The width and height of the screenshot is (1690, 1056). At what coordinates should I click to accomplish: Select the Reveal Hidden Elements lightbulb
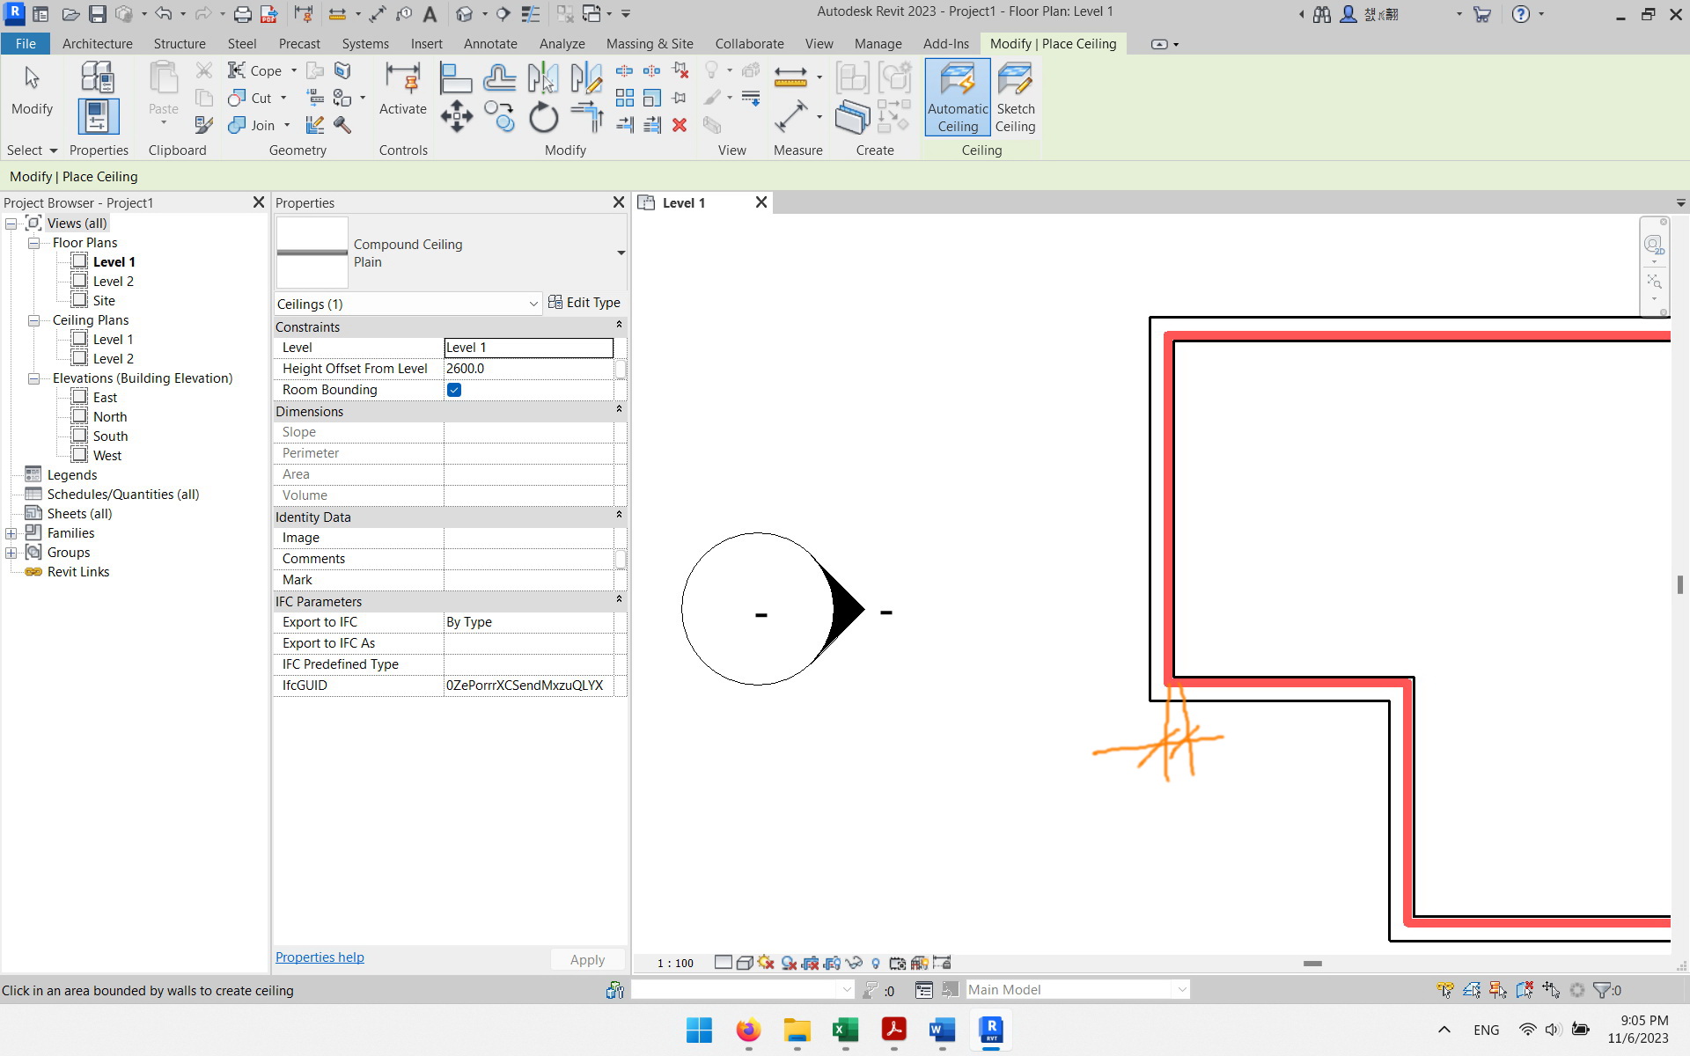(x=876, y=963)
